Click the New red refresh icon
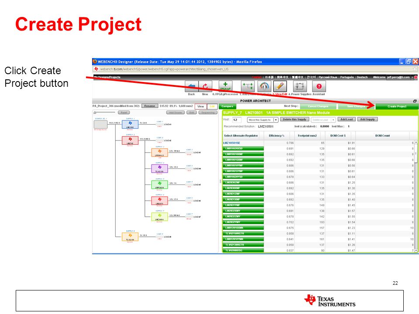Viewport: 419px width, 314px height. pyautogui.click(x=205, y=86)
